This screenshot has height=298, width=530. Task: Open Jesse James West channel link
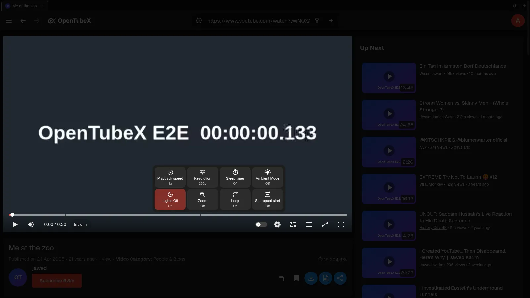click(x=437, y=117)
